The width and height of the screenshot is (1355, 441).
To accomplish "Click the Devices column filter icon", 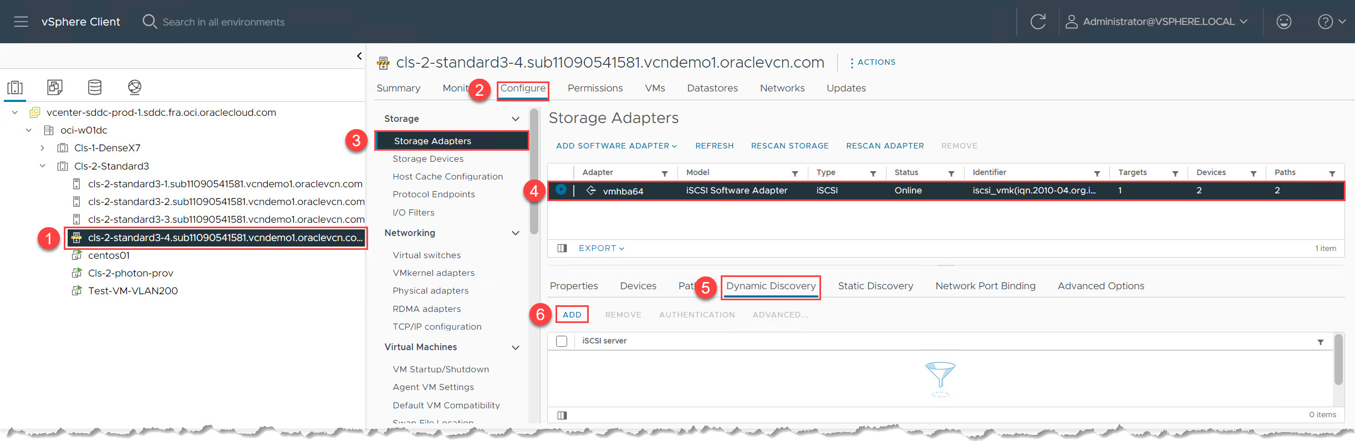I will tap(1254, 173).
